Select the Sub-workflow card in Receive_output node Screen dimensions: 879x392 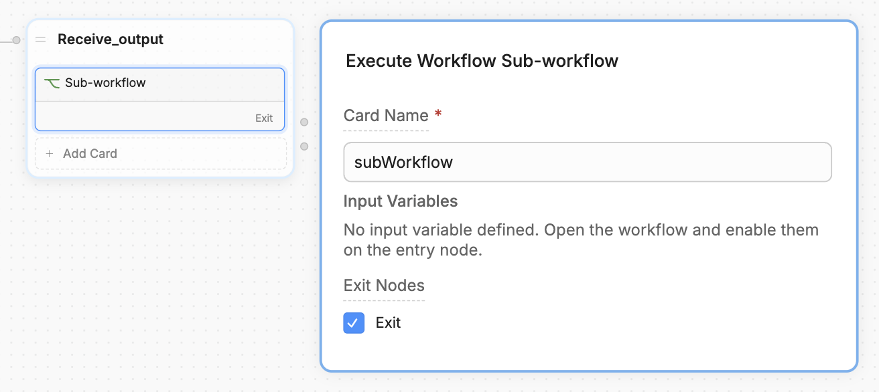pyautogui.click(x=159, y=82)
